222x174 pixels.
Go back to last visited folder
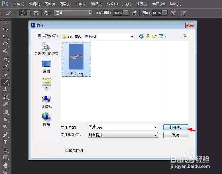(x=141, y=37)
